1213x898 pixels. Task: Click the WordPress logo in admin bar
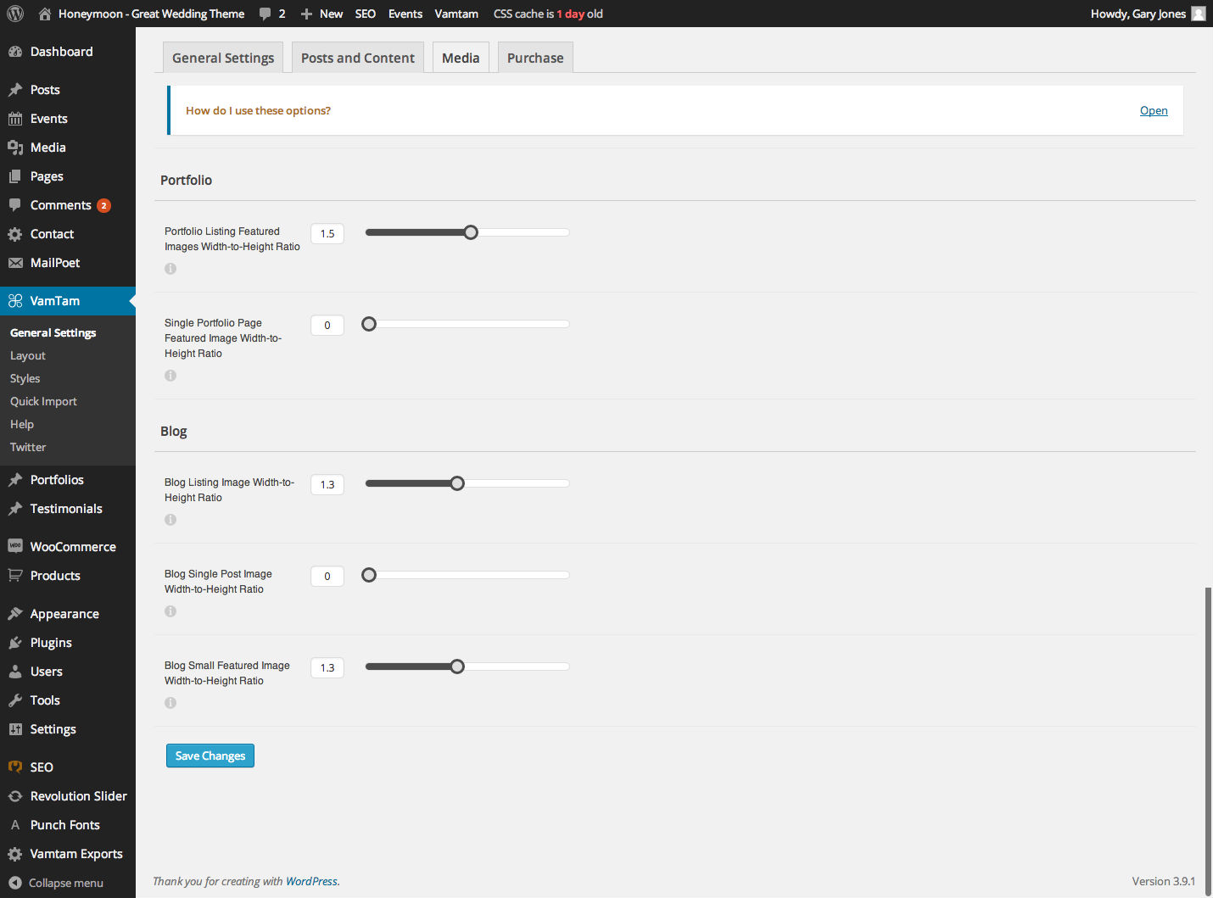click(x=15, y=14)
